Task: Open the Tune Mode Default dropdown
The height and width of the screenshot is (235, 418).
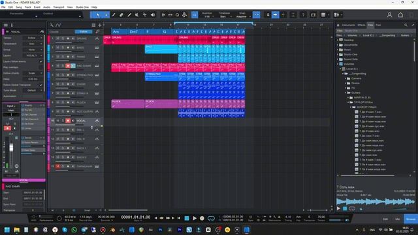Action: 33,90
